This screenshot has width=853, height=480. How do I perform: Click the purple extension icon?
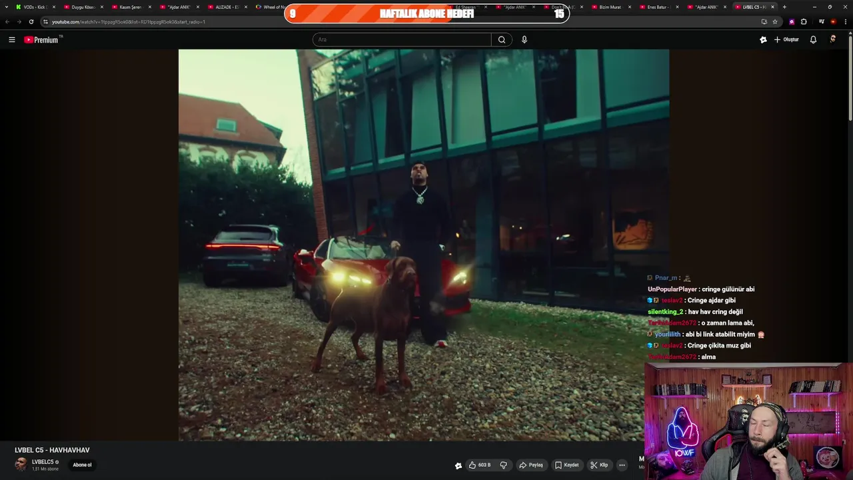[792, 21]
